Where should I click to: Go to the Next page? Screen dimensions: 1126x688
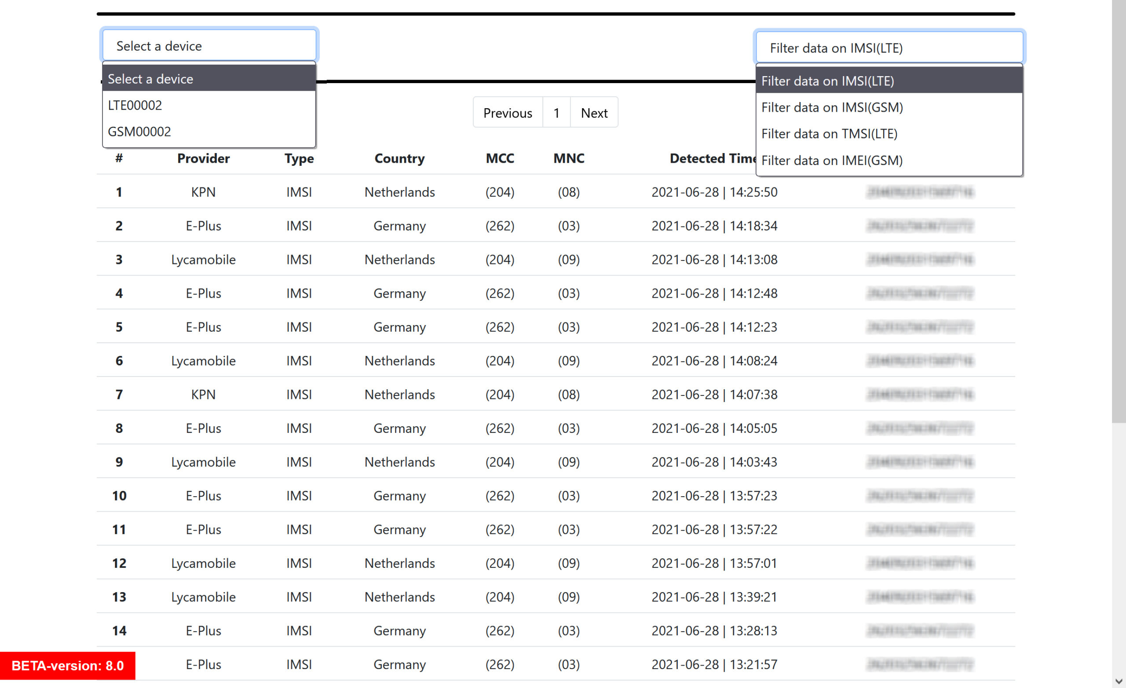[594, 113]
